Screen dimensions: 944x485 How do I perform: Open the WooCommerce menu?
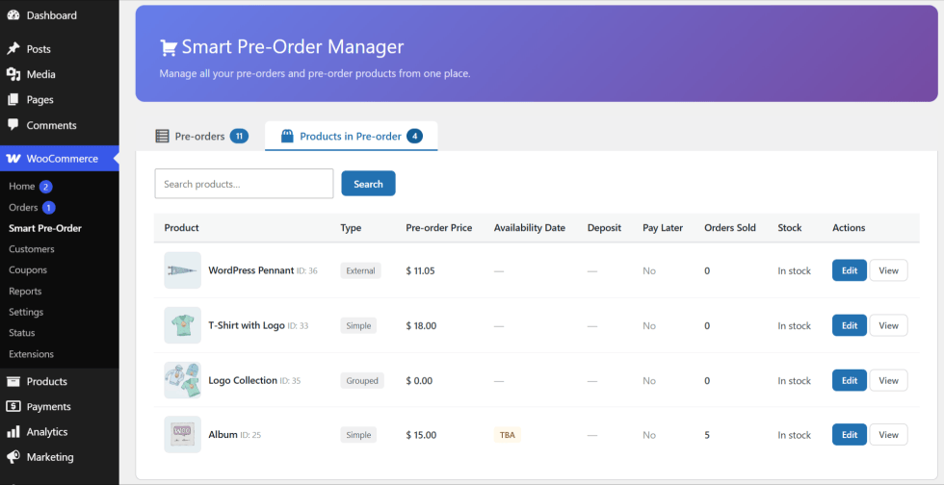point(60,159)
